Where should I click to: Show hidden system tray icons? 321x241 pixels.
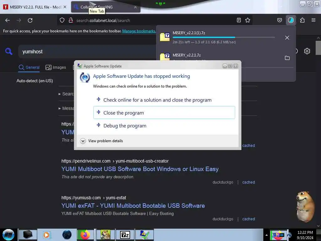point(266,235)
